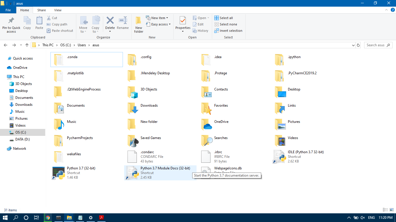Image resolution: width=396 pixels, height=222 pixels.
Task: Click ENG language indicator in tray
Action: [x=371, y=218]
